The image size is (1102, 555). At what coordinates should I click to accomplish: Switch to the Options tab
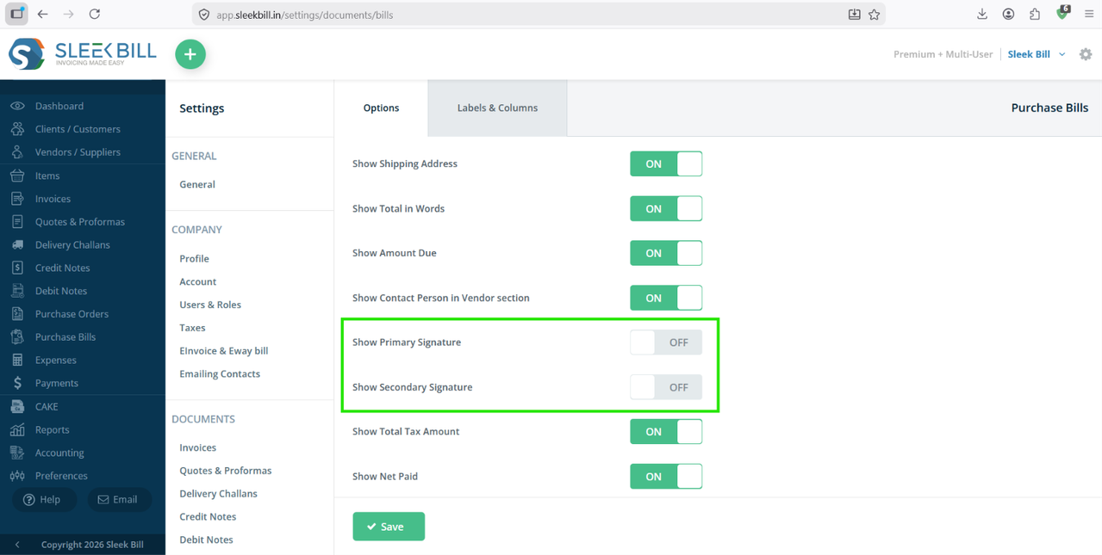(x=381, y=108)
